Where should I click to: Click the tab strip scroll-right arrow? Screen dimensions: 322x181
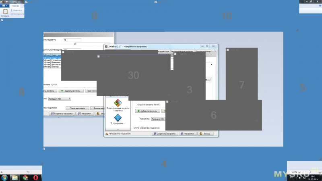[x=215, y=51]
